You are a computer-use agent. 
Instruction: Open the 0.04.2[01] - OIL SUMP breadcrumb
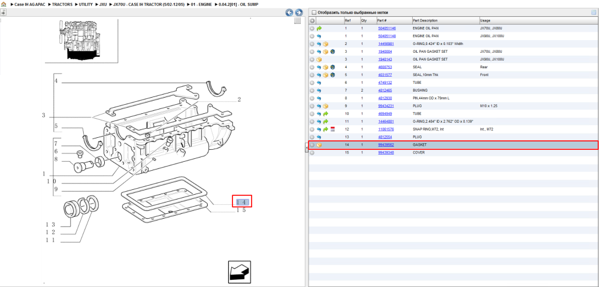[x=238, y=4]
